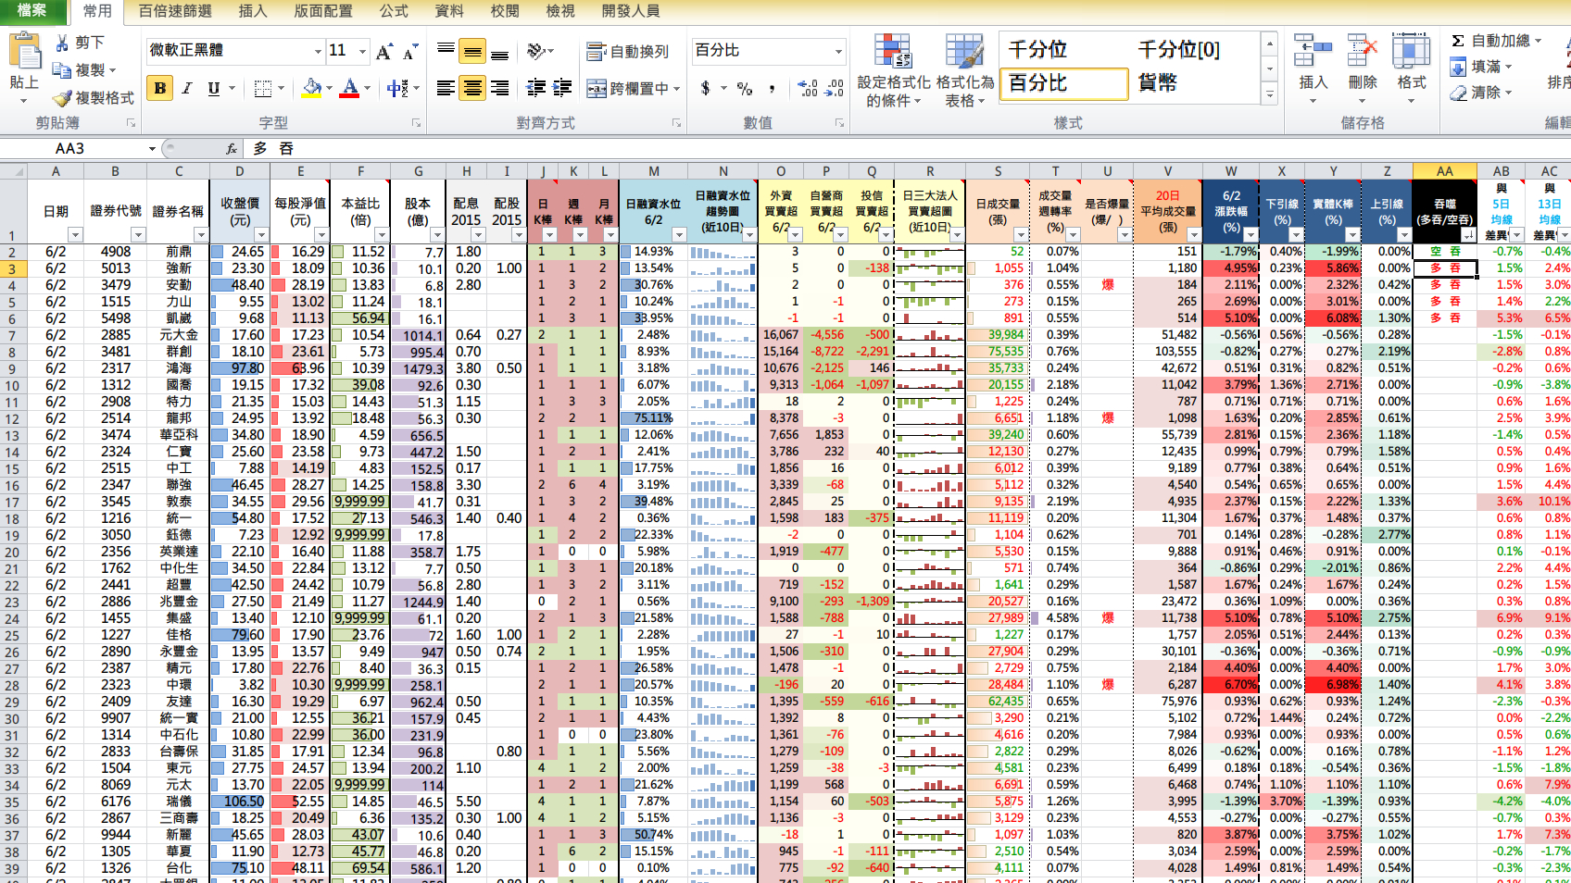Viewport: 1571px width, 883px height.
Task: Apply red font color
Action: pos(350,88)
